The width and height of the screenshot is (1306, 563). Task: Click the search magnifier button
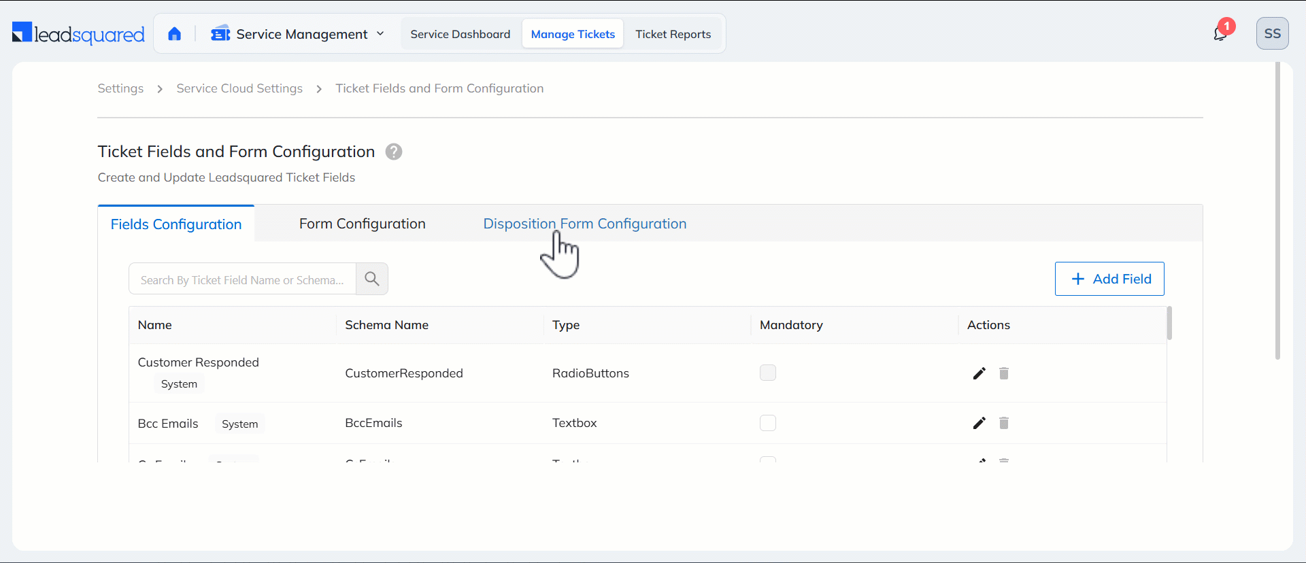pyautogui.click(x=372, y=279)
